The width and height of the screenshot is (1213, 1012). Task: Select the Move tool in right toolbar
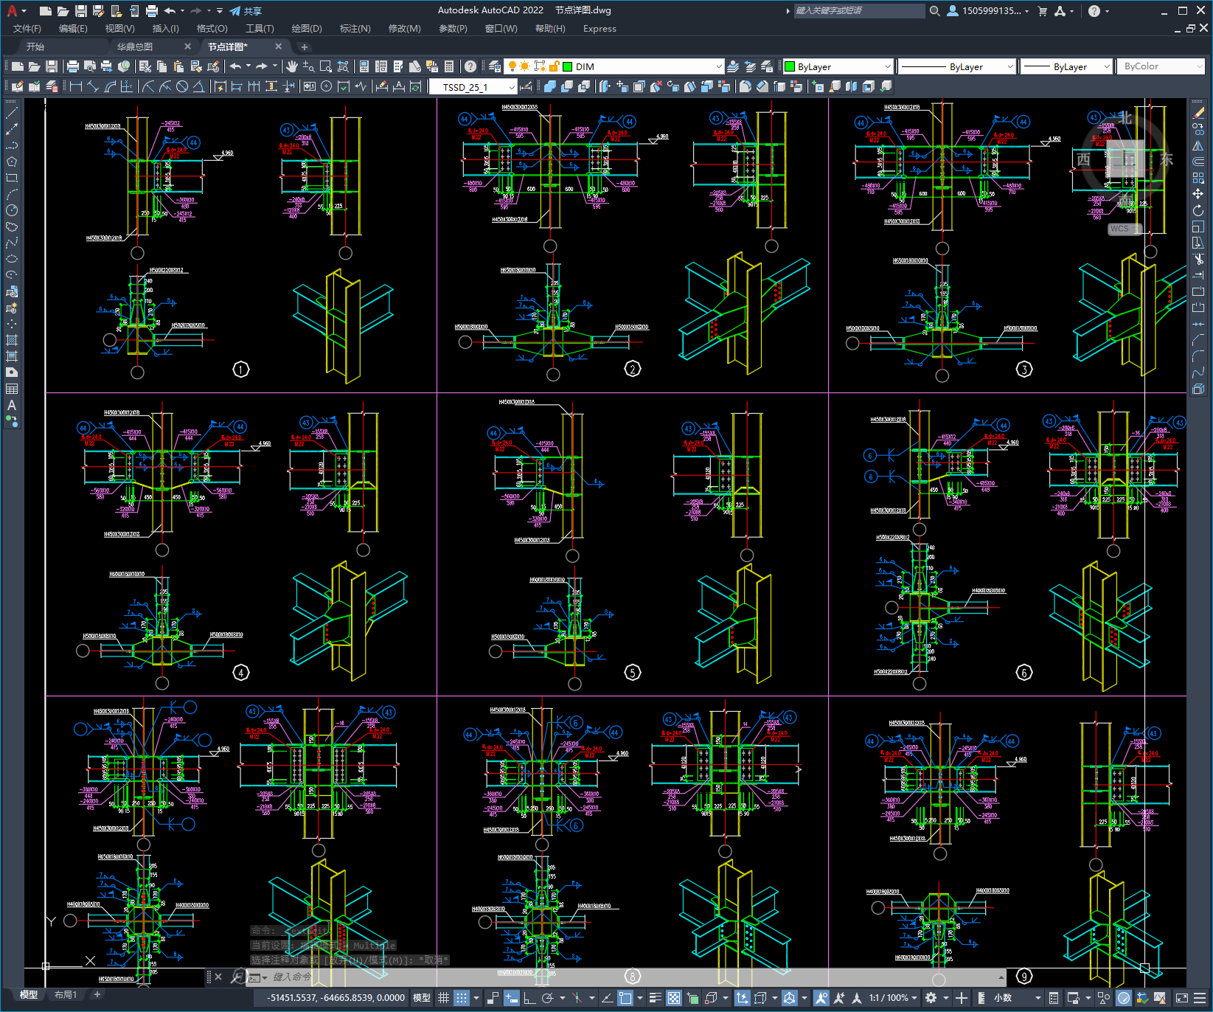(1198, 194)
